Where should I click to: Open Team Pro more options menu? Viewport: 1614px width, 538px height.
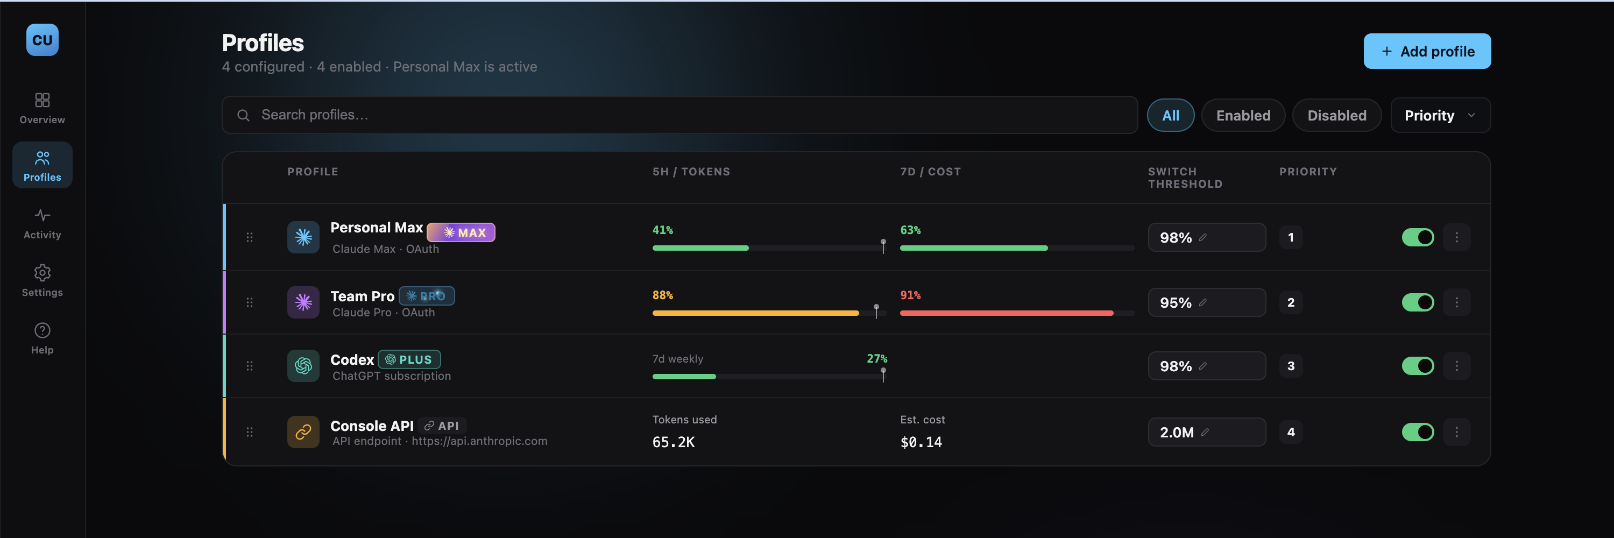(1456, 302)
